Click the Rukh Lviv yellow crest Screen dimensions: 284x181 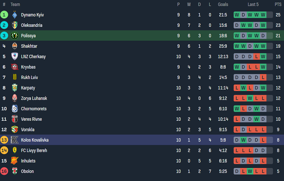(15, 77)
